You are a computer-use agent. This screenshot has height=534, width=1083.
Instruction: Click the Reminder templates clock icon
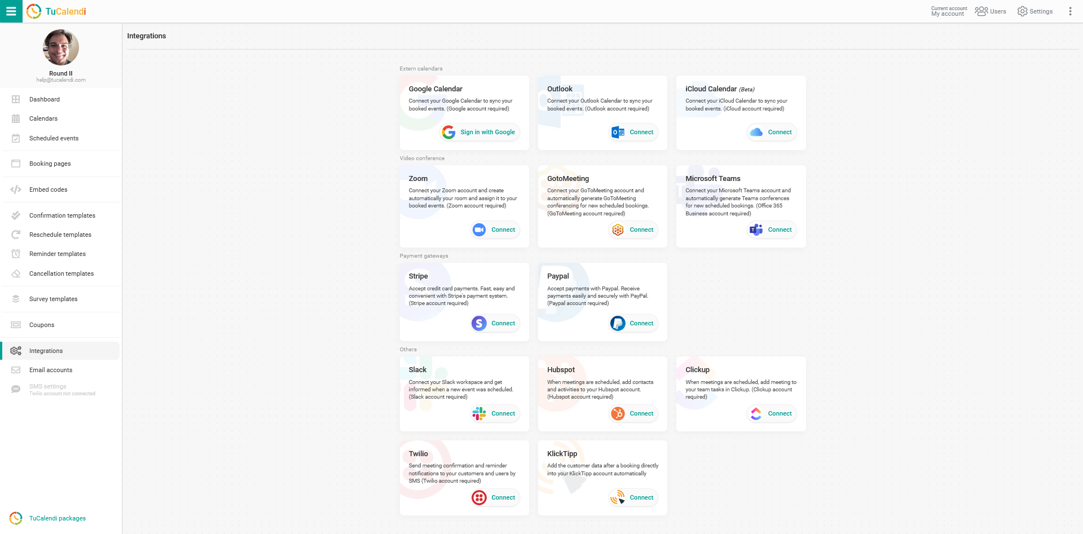pos(16,254)
